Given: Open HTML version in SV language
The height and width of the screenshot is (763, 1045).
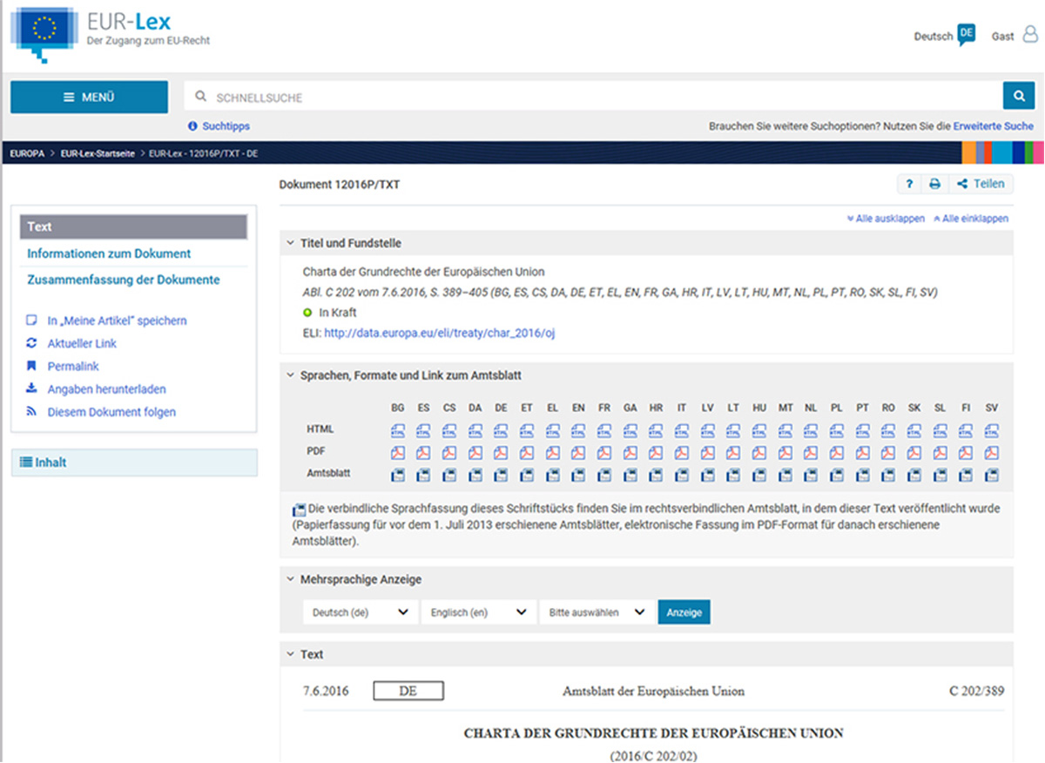Looking at the screenshot, I should (x=992, y=430).
